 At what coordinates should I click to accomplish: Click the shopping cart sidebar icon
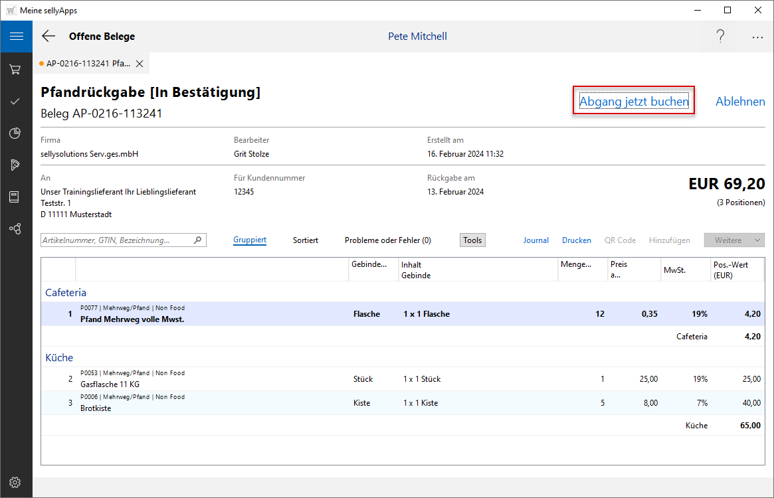pos(16,69)
